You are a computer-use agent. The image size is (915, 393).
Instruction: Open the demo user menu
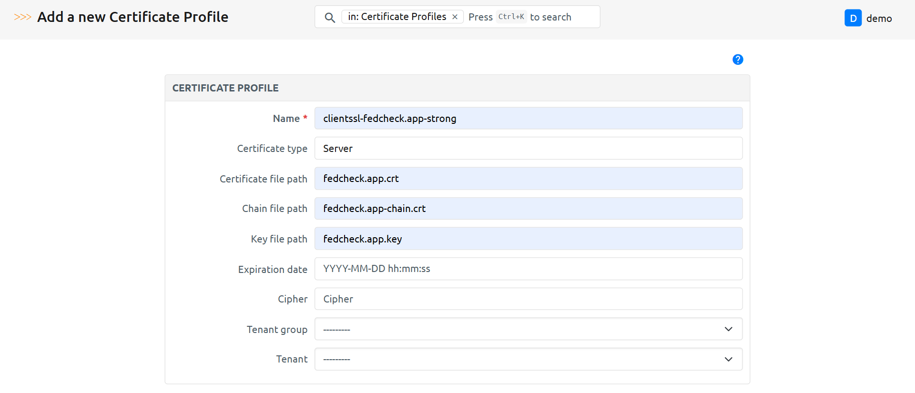tap(879, 19)
